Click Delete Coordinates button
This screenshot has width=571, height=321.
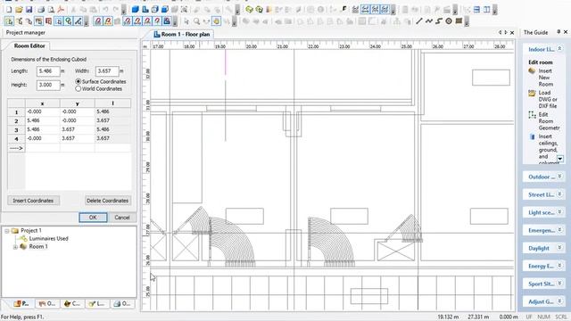(107, 201)
